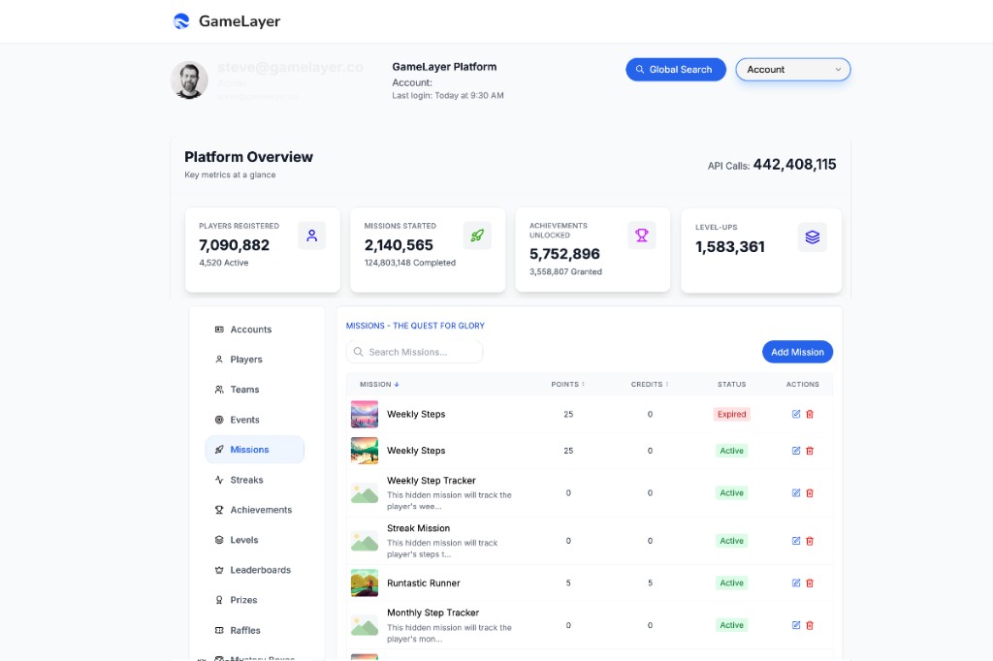Click the Add Mission button
Viewport: 993px width, 661px height.
click(797, 352)
